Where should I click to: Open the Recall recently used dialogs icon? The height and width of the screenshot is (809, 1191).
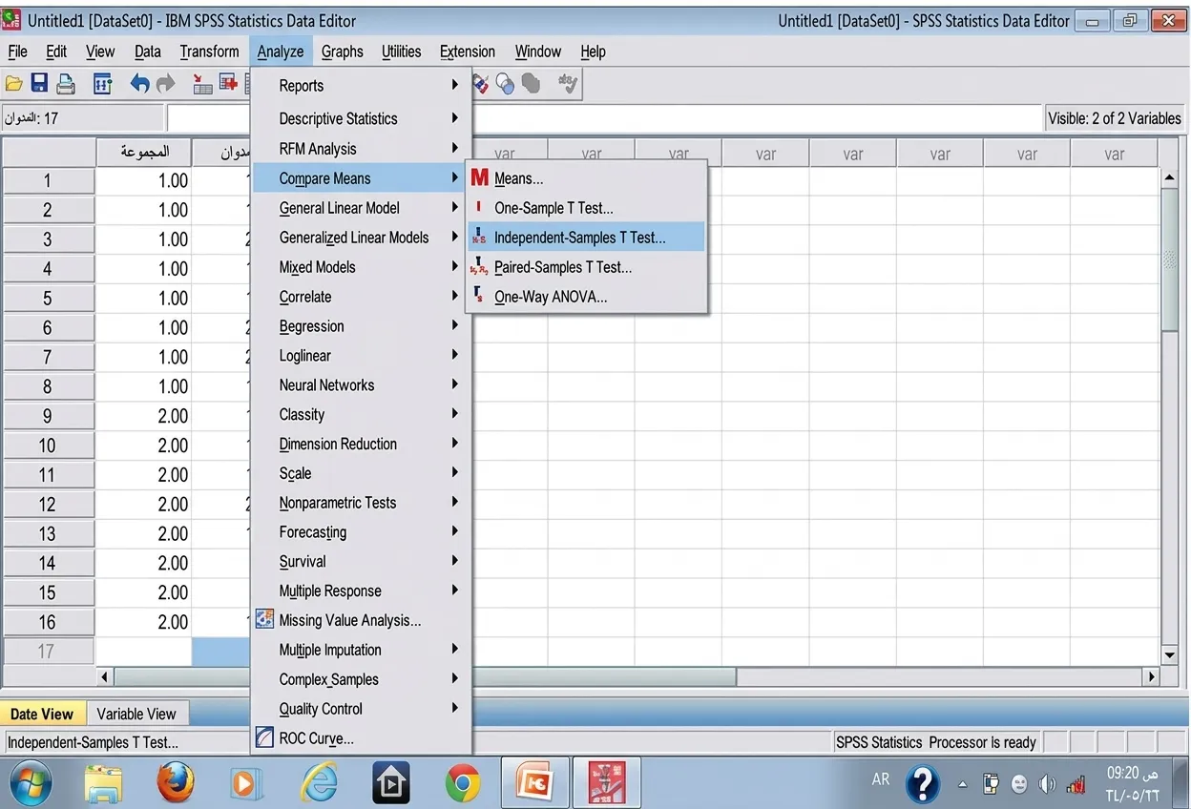[103, 84]
